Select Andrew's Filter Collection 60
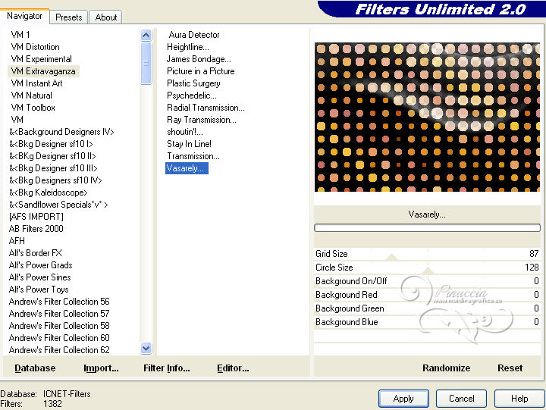546x410 pixels. pos(59,338)
